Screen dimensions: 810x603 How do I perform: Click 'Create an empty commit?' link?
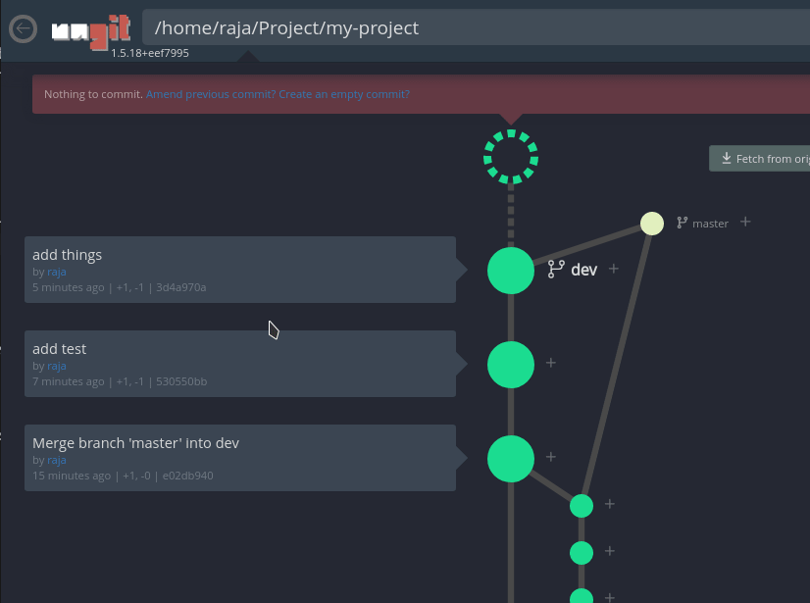(344, 95)
